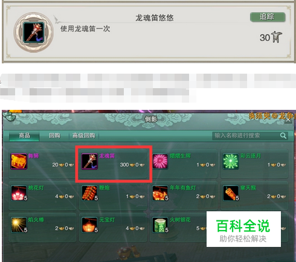Open the 高级回购 tab

click(83, 135)
